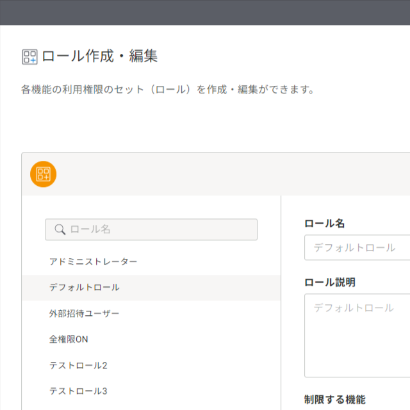Viewport: 410px width, 410px height.
Task: Click the dark gray top header bar
Action: 205,12
